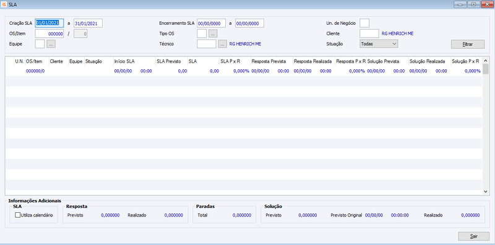Image resolution: width=495 pixels, height=245 pixels.
Task: Click Previsto Original time value 00:00:00
Action: click(400, 215)
